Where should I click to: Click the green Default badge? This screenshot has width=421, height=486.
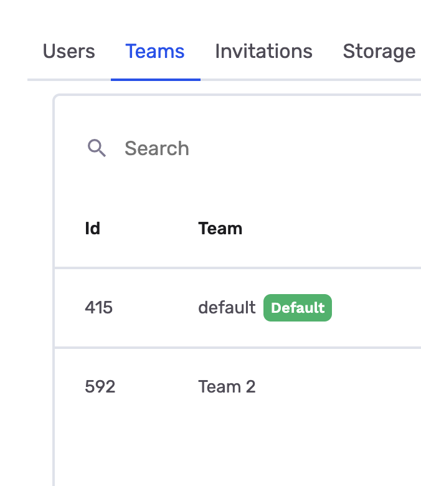pyautogui.click(x=298, y=308)
